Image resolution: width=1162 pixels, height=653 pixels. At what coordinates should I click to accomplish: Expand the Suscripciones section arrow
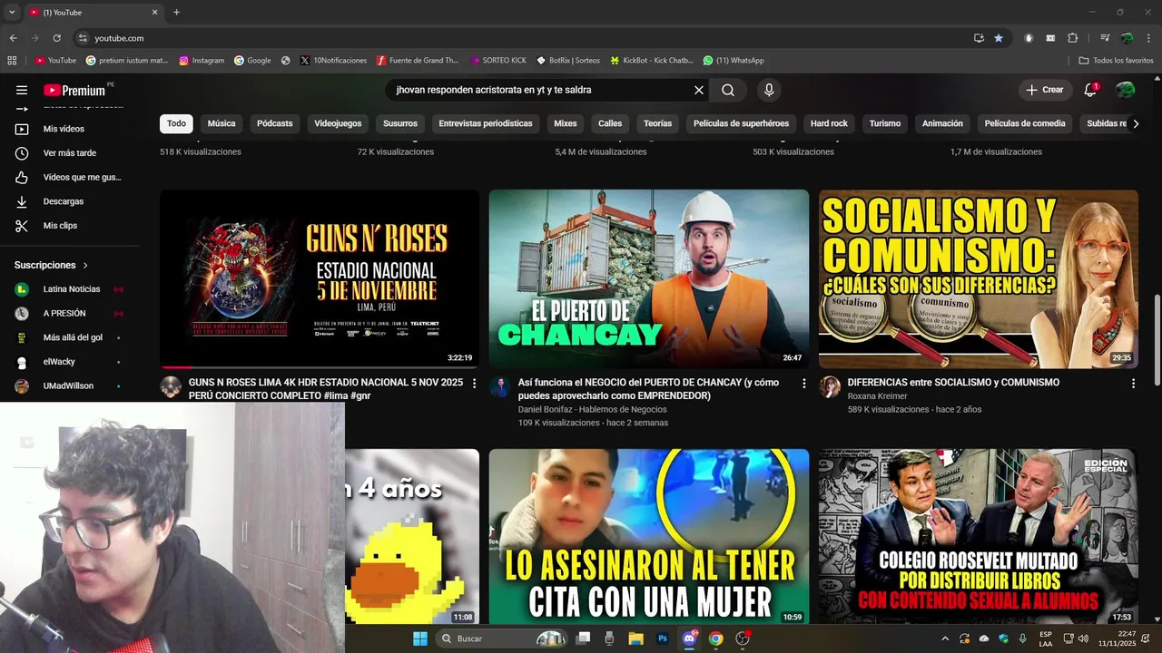(x=85, y=265)
